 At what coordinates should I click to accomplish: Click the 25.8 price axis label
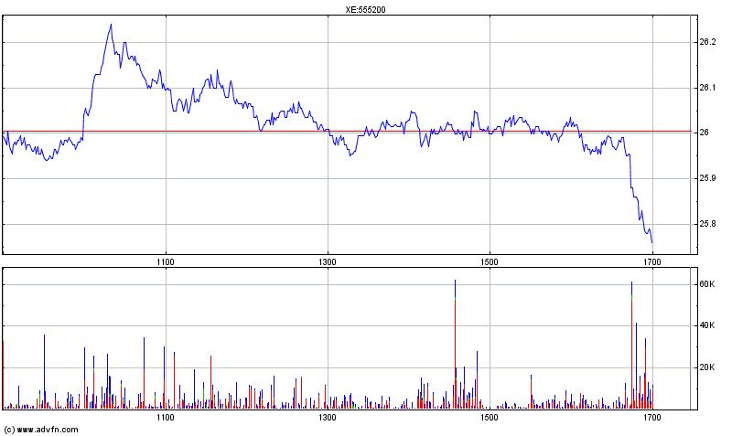[x=707, y=224]
